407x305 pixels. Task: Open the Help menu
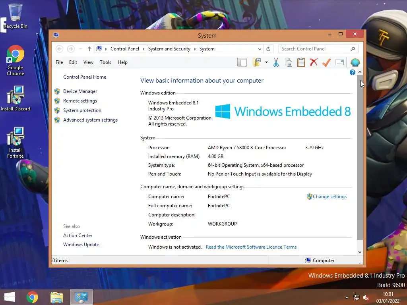[122, 62]
